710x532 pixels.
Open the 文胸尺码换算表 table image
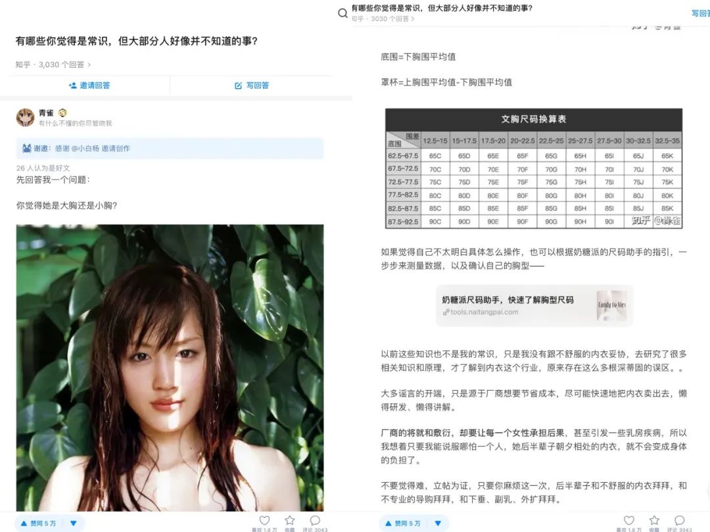[x=534, y=168]
